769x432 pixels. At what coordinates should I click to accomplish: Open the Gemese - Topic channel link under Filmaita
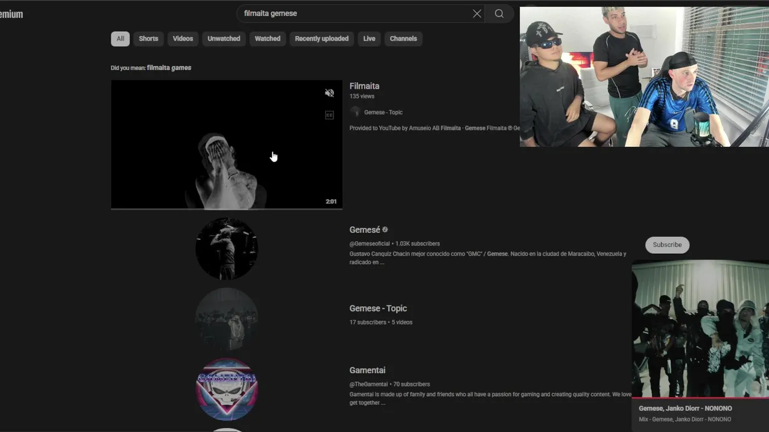point(383,112)
